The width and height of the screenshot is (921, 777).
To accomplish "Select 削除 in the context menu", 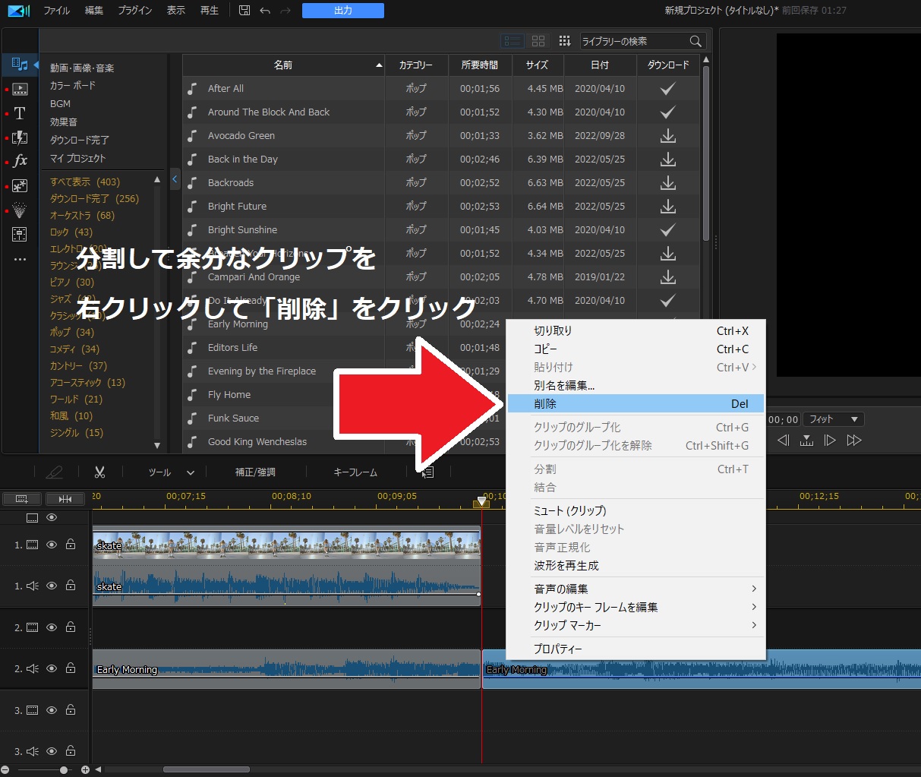I will (x=636, y=404).
